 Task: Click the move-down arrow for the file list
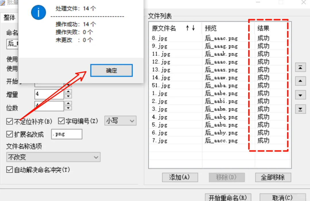pos(300,95)
